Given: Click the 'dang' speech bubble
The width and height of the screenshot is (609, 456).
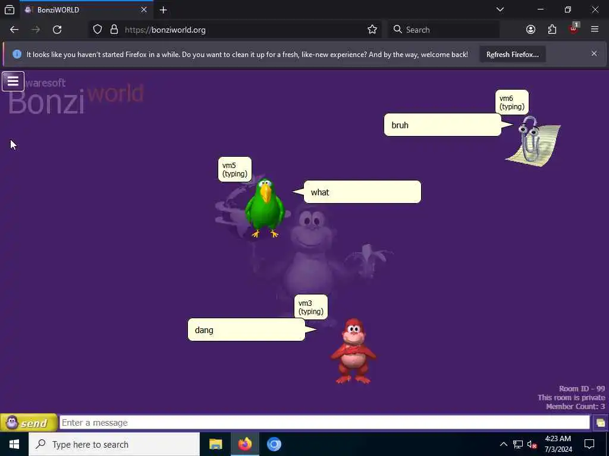Looking at the screenshot, I should [x=246, y=330].
